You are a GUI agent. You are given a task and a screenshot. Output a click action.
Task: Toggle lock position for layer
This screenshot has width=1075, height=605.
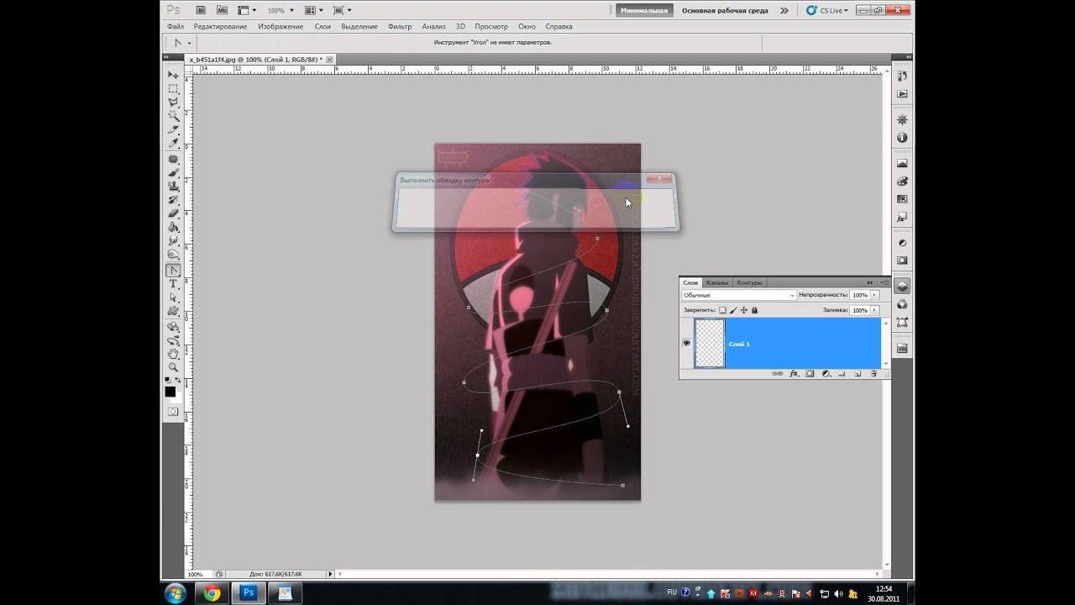pyautogui.click(x=743, y=310)
